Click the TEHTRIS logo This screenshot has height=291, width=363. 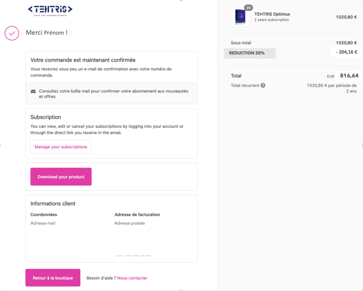coord(50,10)
